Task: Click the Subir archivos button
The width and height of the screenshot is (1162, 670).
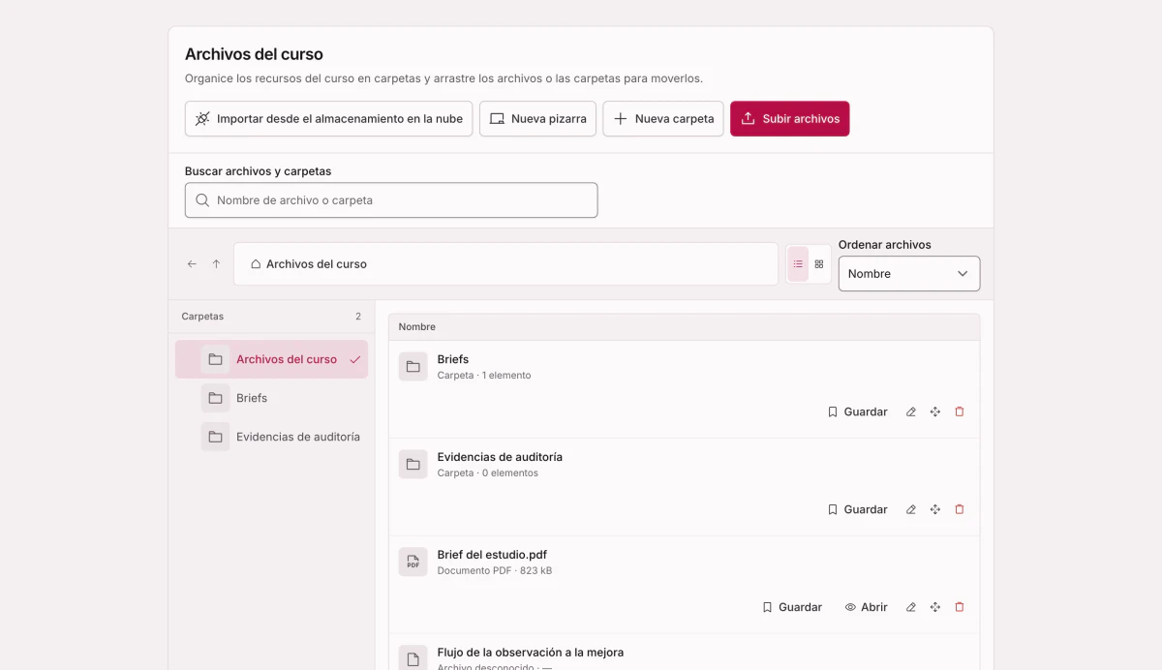Action: [x=790, y=119]
